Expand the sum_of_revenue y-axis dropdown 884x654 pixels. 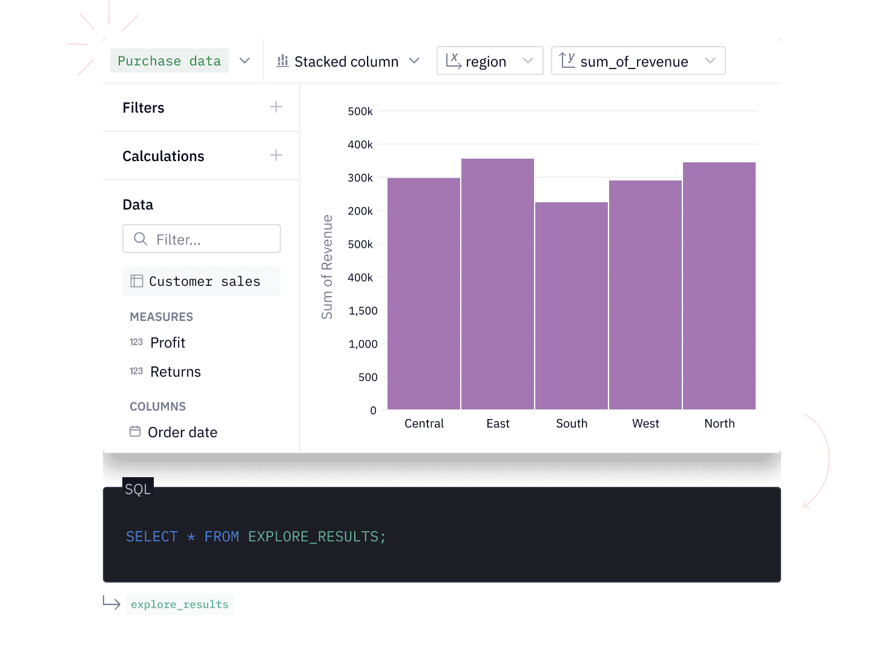point(710,61)
